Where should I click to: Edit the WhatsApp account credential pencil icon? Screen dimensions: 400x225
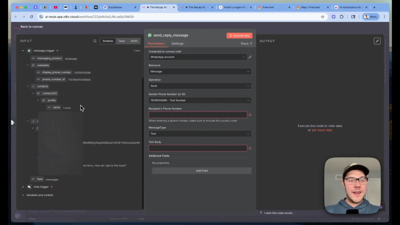pos(250,57)
